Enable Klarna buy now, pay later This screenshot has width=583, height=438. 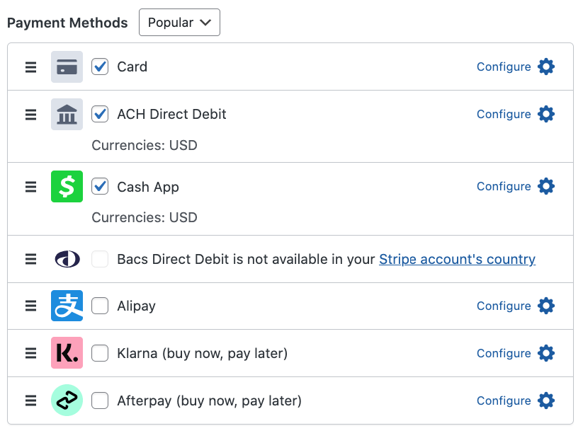pos(100,353)
